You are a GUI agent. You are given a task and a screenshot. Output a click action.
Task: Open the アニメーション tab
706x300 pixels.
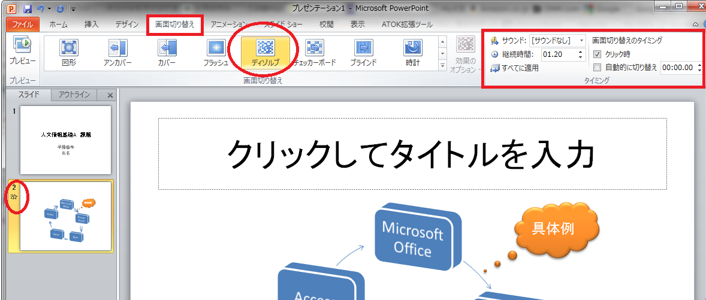[x=228, y=25]
